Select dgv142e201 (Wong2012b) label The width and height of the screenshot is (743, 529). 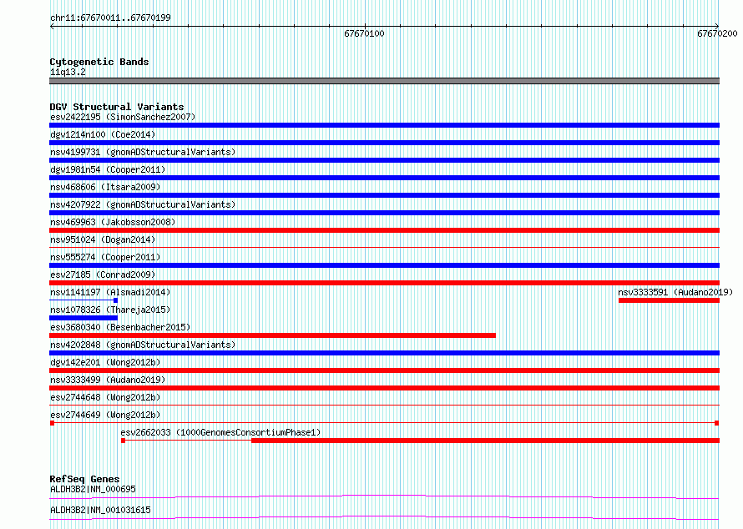tap(105, 362)
